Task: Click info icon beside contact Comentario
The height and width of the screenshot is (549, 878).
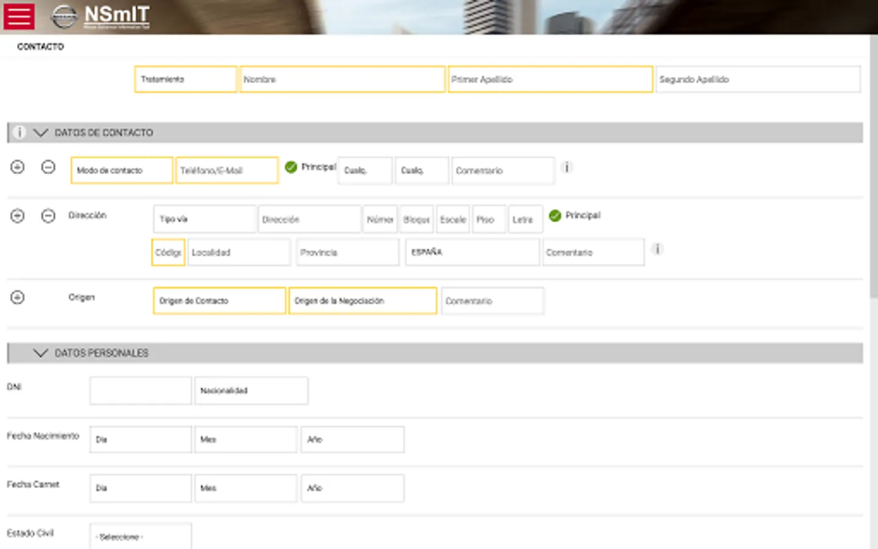Action: 566,167
